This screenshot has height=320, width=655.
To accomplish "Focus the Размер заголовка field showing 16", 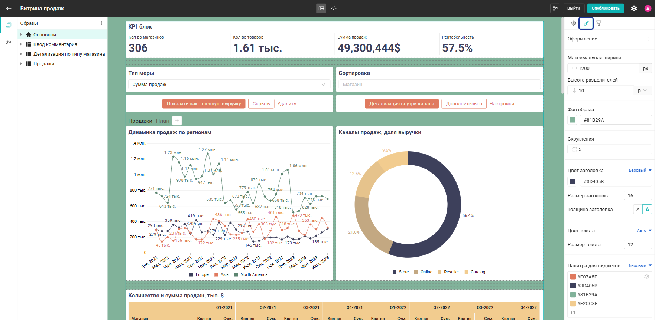I will 638,195.
